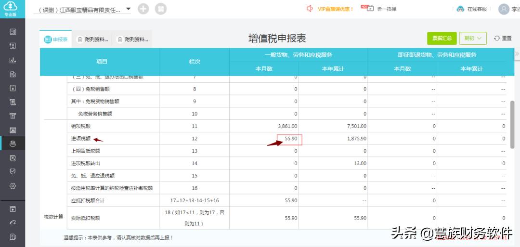Click the 重置 reset button
520x247 pixels.
click(503, 38)
